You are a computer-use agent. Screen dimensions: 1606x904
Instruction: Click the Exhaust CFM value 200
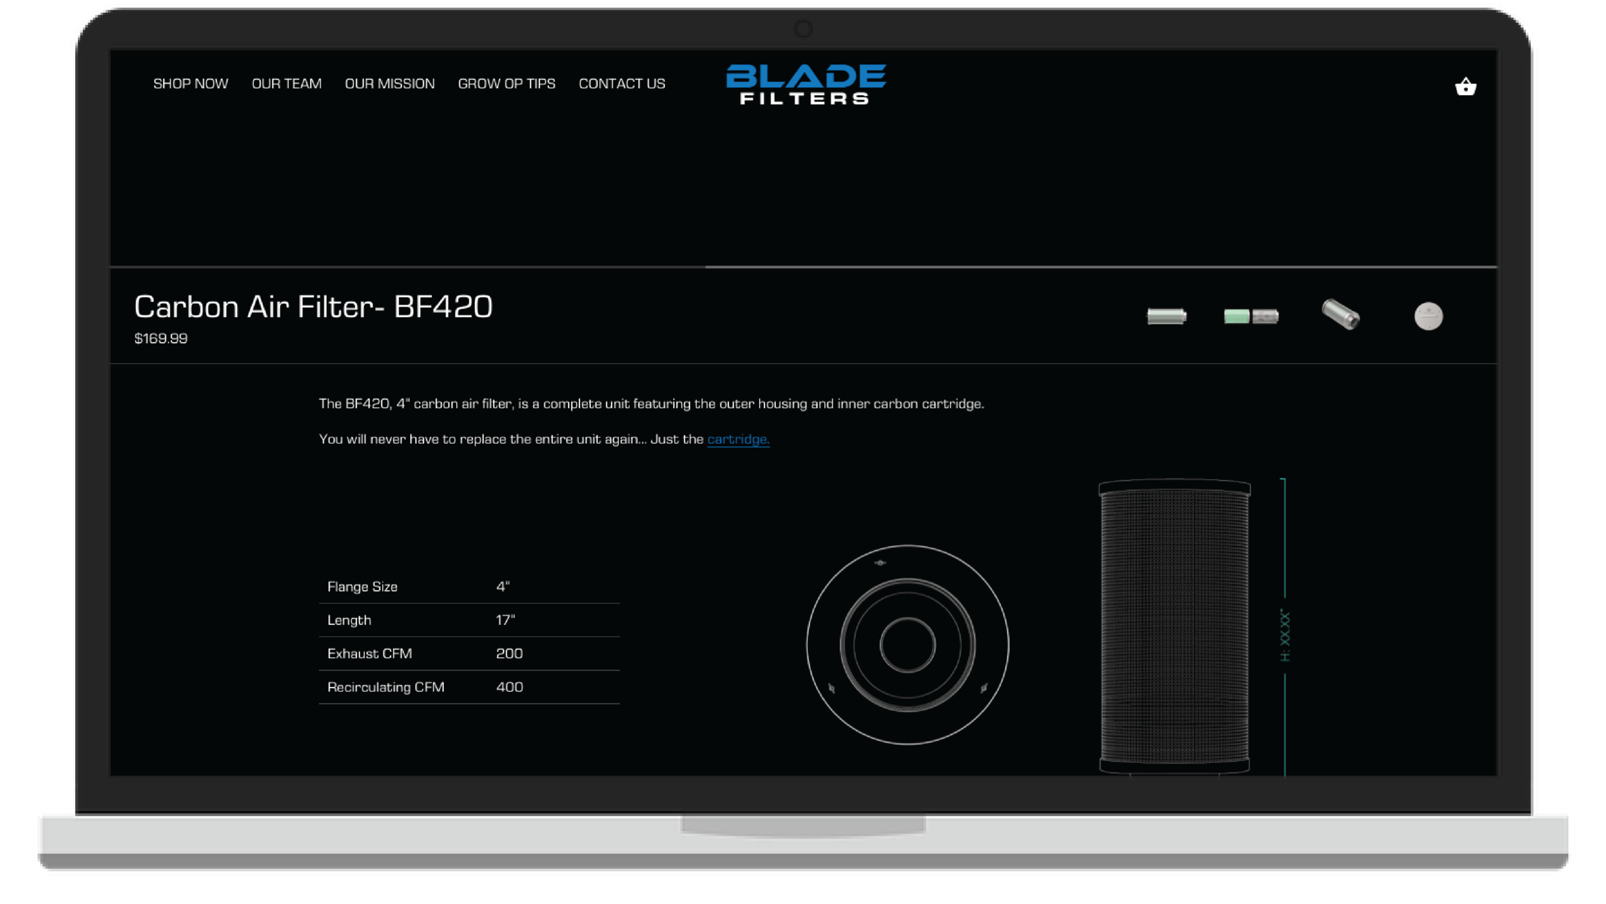tap(509, 653)
